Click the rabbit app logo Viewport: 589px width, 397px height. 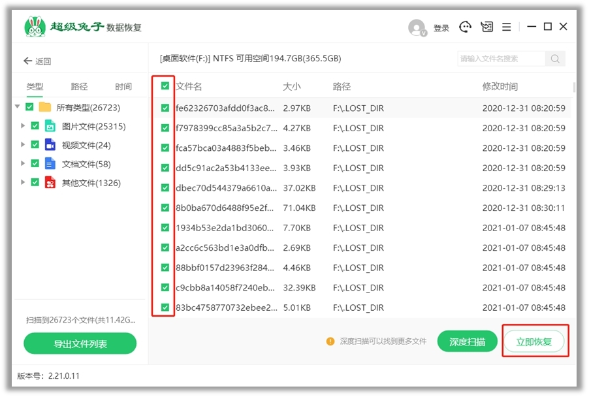[x=35, y=27]
